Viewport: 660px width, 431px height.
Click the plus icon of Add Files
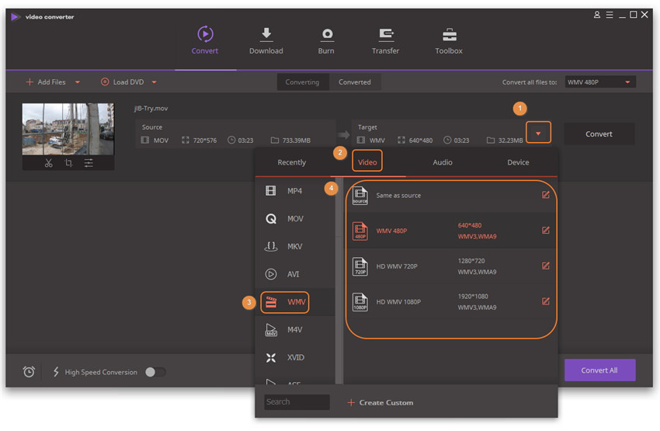coord(30,82)
